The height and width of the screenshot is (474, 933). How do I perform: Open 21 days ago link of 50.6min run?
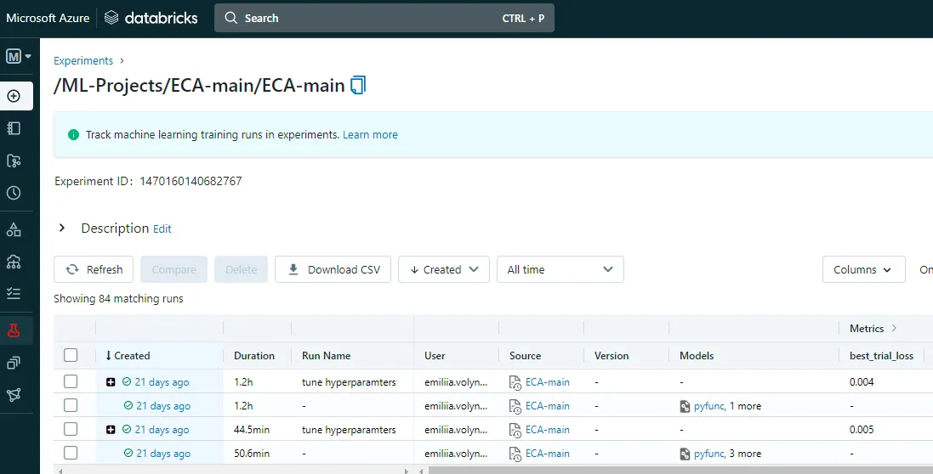click(x=163, y=454)
